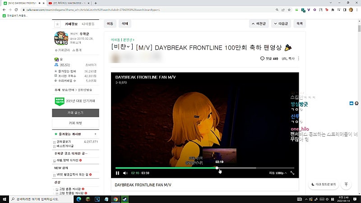Switch to the my activity tab
The width and height of the screenshot is (361, 203).
(88, 24)
